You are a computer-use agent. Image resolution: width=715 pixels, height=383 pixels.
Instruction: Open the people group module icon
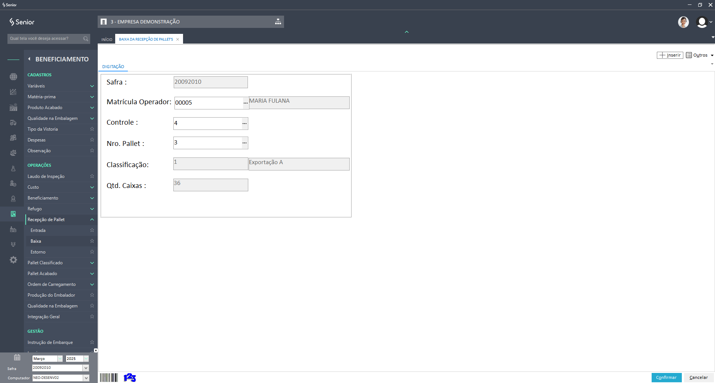point(13,138)
